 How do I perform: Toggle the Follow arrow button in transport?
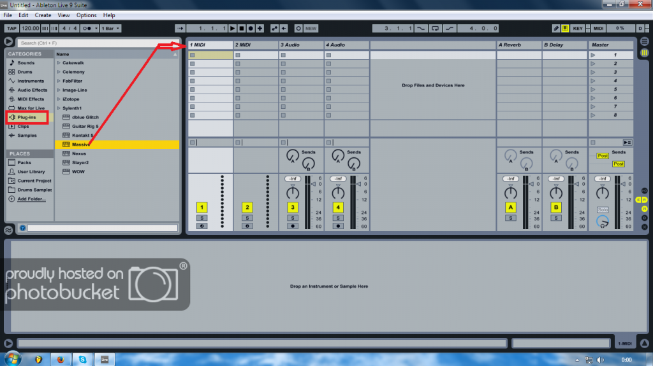coord(180,28)
